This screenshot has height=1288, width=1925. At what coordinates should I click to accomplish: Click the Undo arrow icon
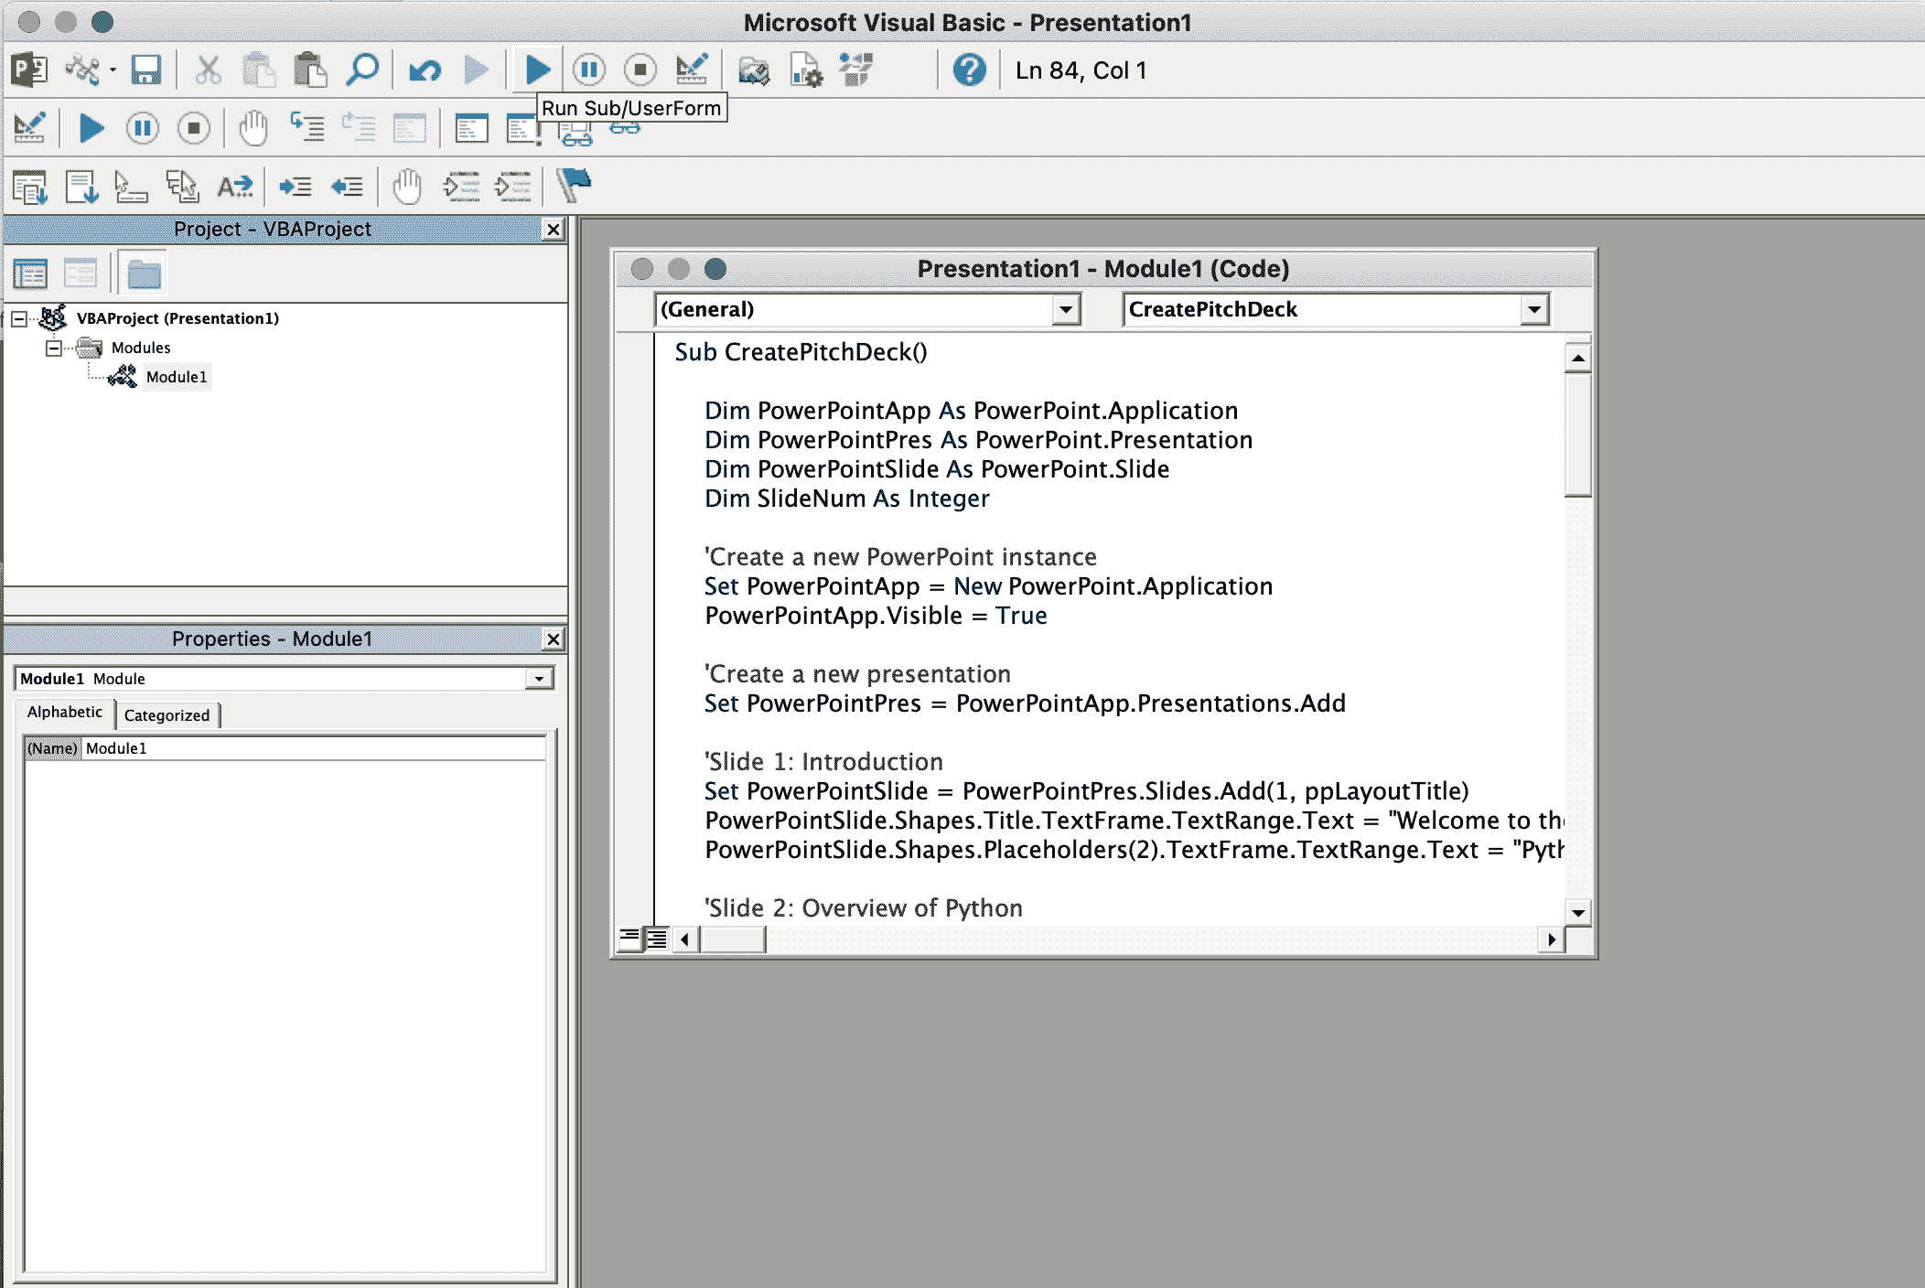point(425,70)
